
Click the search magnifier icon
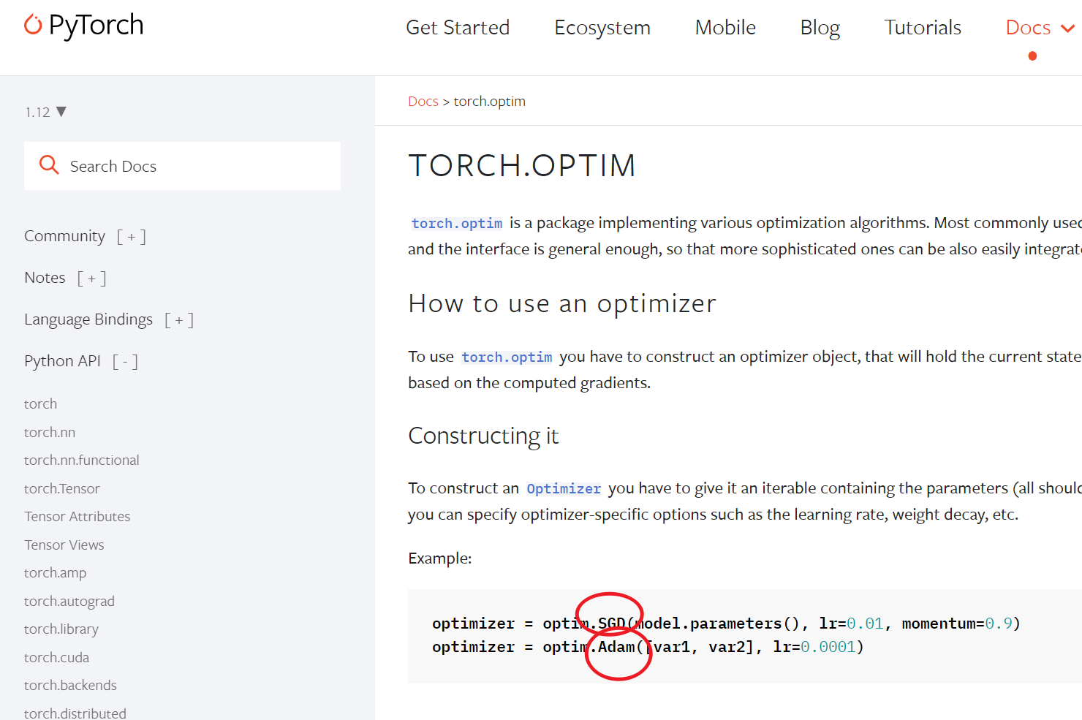tap(49, 165)
